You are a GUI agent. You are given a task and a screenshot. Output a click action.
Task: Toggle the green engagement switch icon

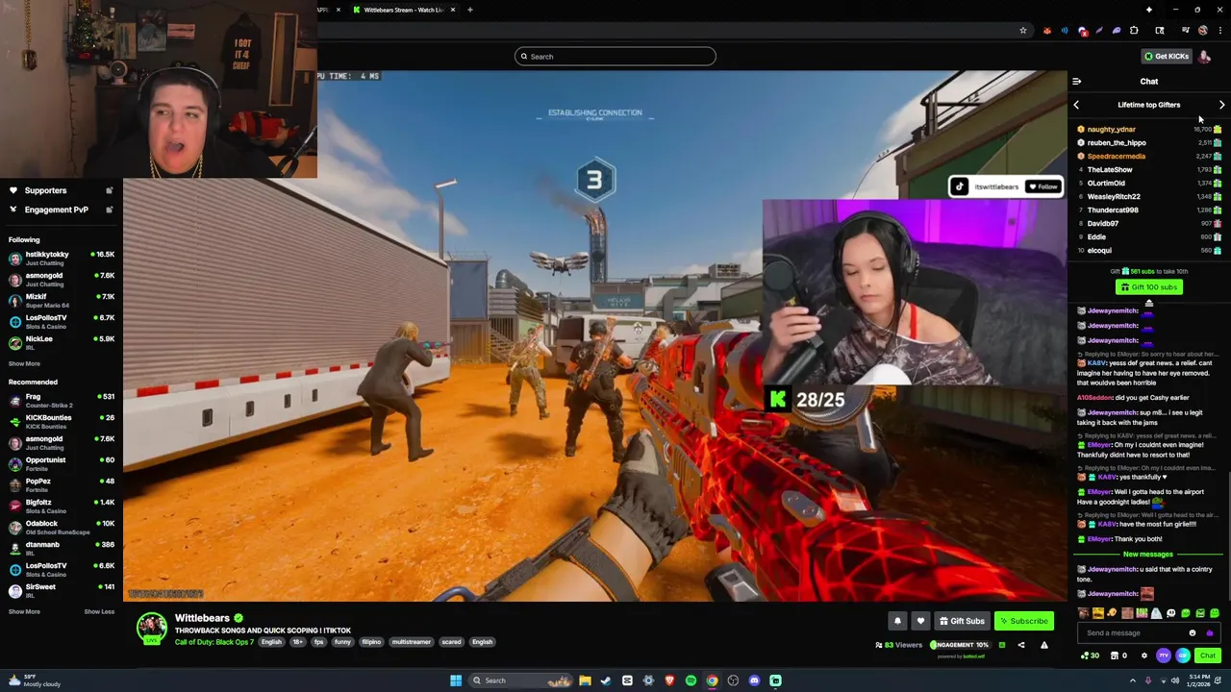tap(1001, 645)
